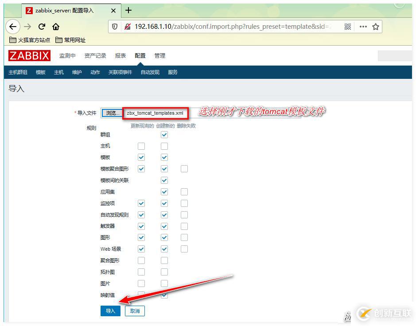This screenshot has width=416, height=326.
Task: Check 删除失败 checkbox for 监控项
Action: 184,203
